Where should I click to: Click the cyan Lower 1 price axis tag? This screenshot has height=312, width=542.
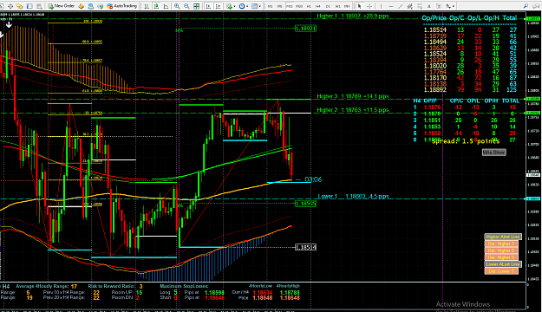pos(532,198)
